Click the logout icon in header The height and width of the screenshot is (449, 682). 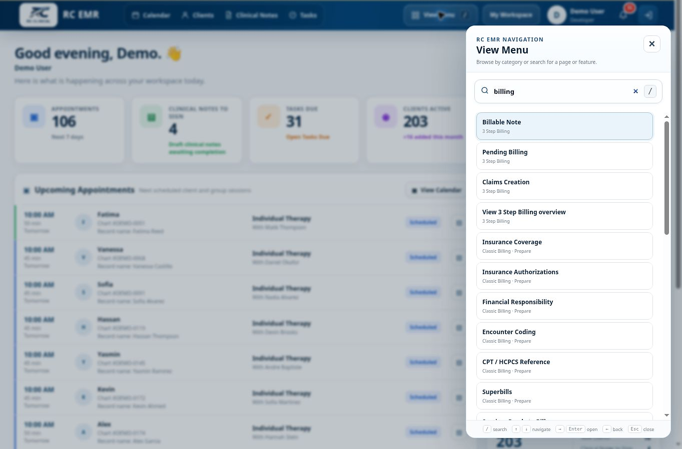(x=648, y=15)
